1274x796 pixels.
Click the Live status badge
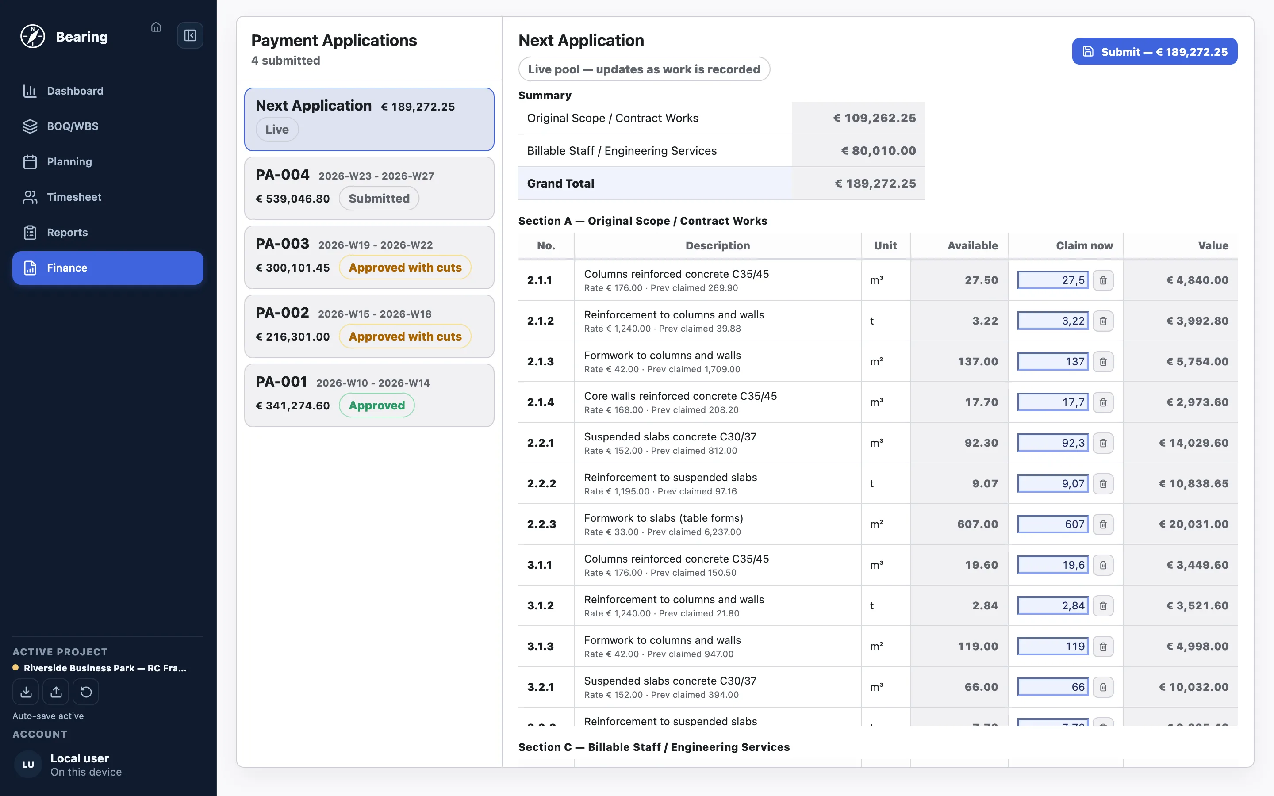[x=277, y=130]
